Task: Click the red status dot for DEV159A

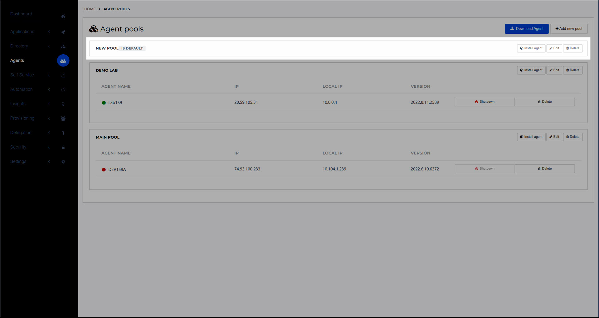Action: point(104,169)
